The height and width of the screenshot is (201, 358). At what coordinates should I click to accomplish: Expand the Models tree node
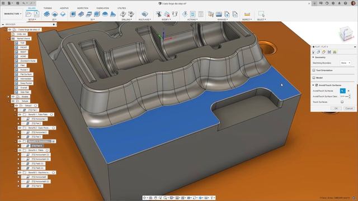pos(9,97)
